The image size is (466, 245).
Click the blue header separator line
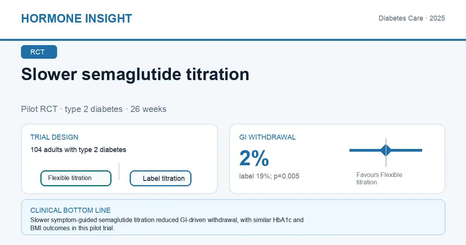tap(233, 40)
